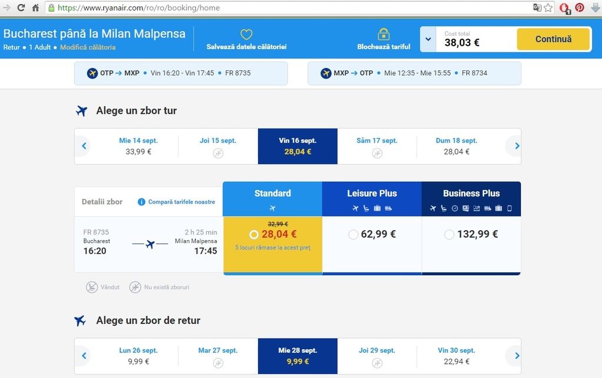This screenshot has height=378, width=602.
Task: Click the OTP to MXP flight summary box
Action: [181, 73]
